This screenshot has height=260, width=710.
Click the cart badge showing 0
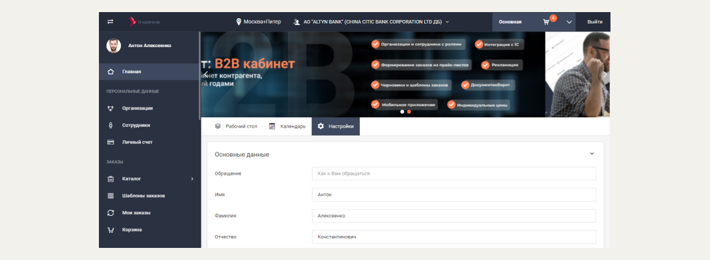pyautogui.click(x=553, y=18)
